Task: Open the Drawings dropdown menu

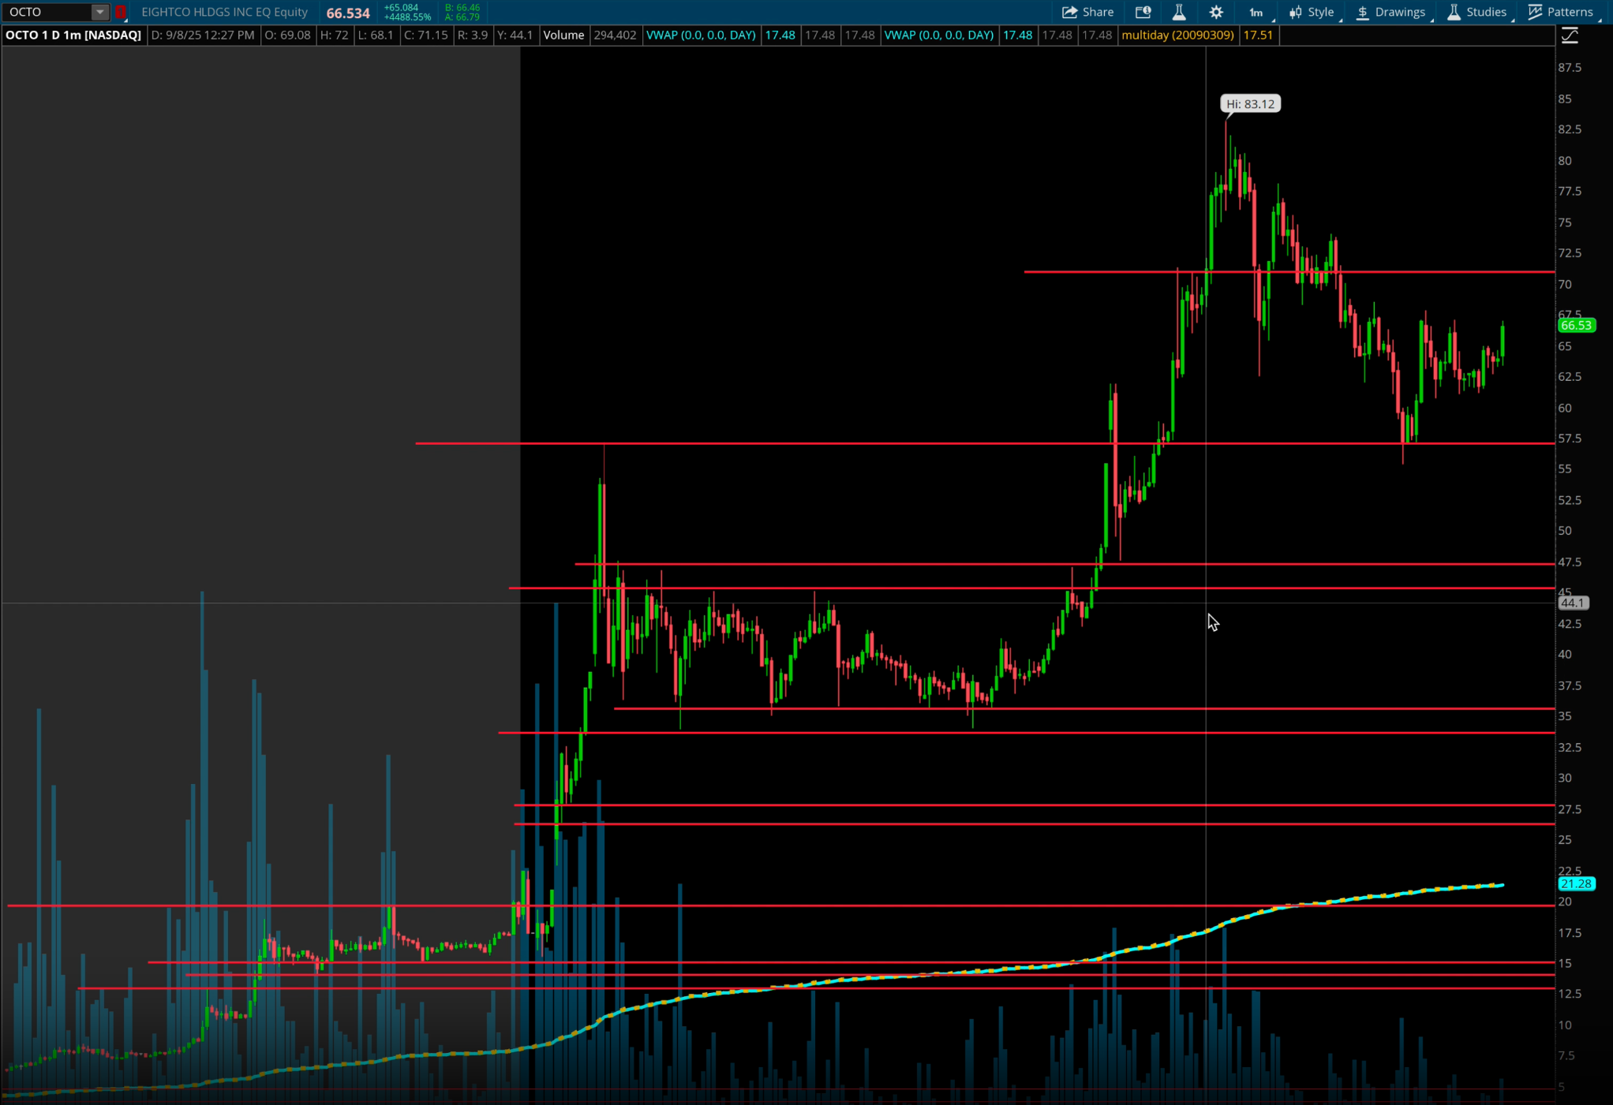Action: (1391, 12)
